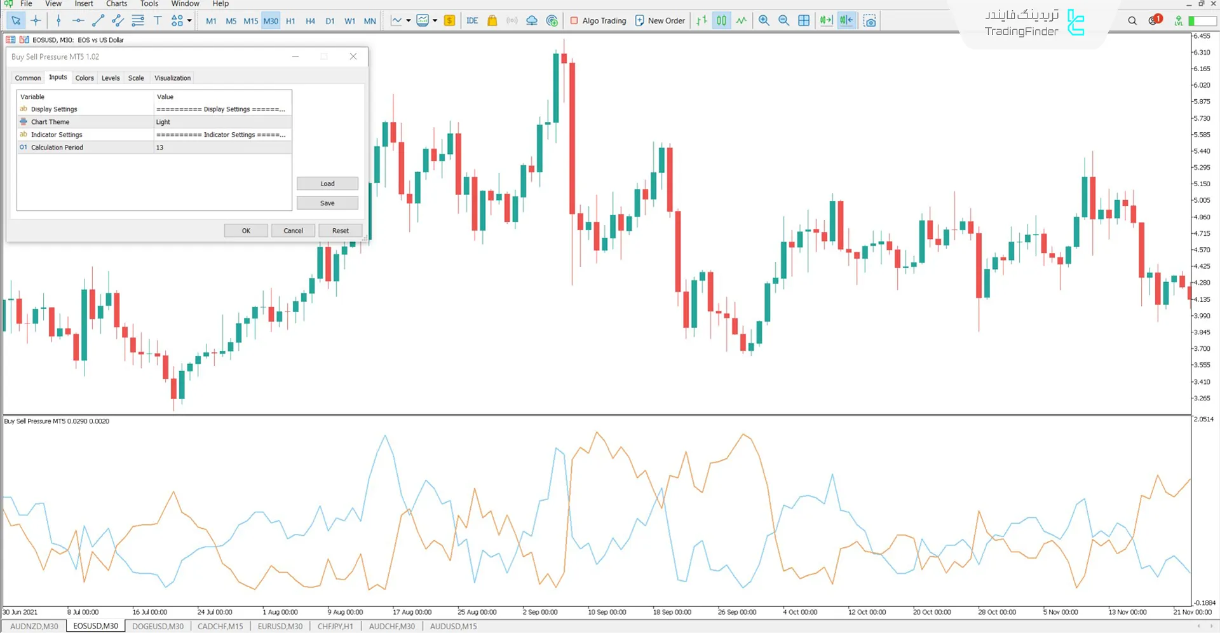Activate the Trendline drawing tool

(x=98, y=20)
